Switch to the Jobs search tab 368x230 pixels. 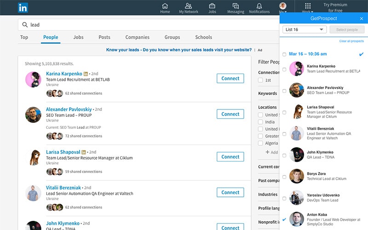(78, 37)
